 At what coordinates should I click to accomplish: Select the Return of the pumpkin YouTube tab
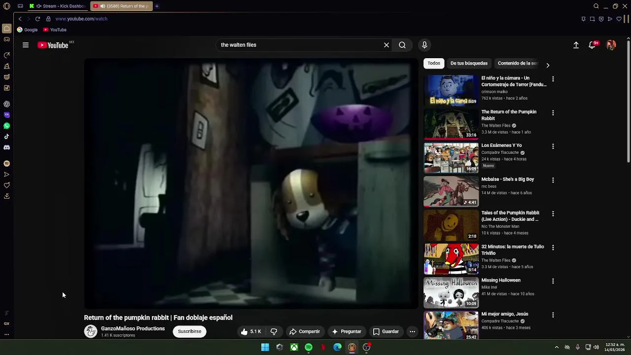pyautogui.click(x=121, y=6)
